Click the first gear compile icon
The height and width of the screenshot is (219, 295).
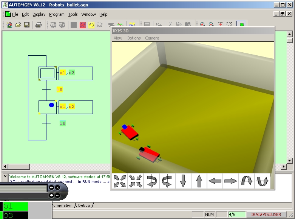click(53, 25)
